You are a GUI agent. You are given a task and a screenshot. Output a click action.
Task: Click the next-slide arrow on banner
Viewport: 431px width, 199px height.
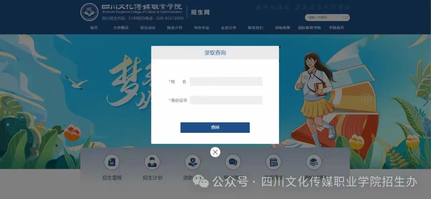click(425, 102)
